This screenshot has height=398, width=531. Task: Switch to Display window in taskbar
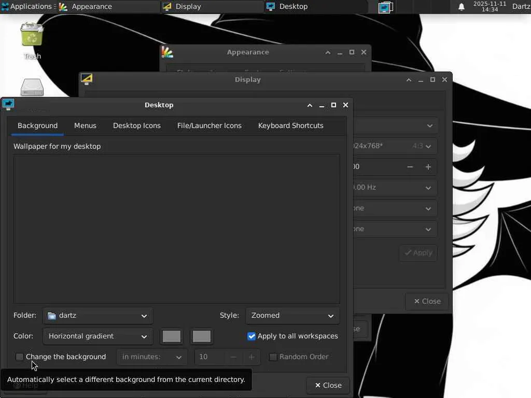pos(212,6)
